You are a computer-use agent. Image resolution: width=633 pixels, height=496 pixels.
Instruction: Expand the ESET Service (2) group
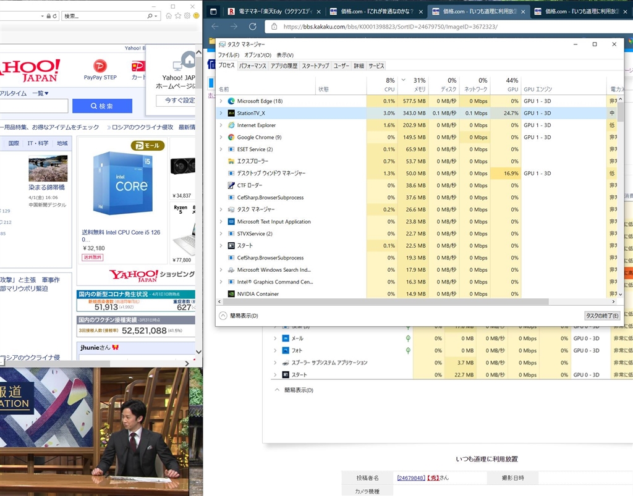(221, 149)
